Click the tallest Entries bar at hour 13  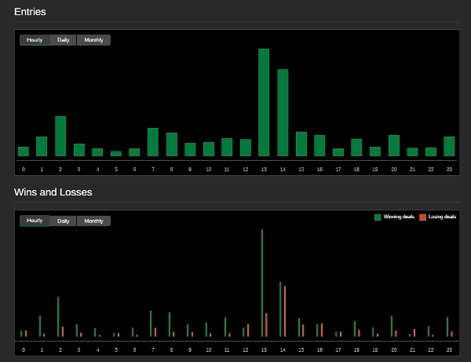point(264,102)
